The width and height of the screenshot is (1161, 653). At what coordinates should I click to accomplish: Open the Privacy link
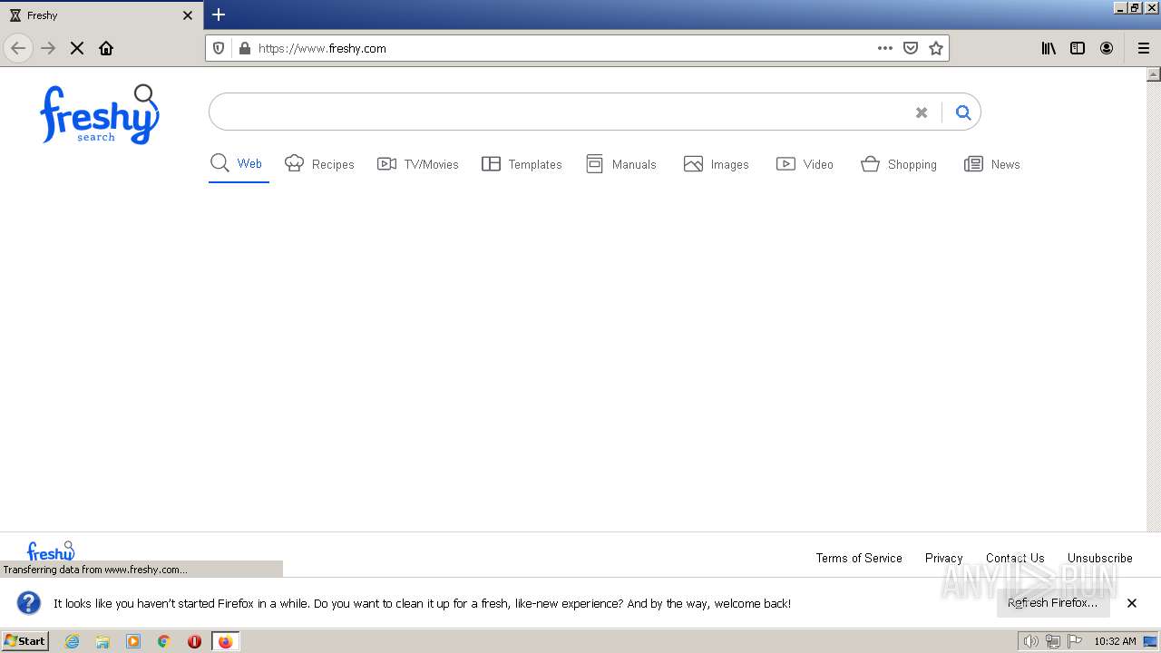[944, 558]
